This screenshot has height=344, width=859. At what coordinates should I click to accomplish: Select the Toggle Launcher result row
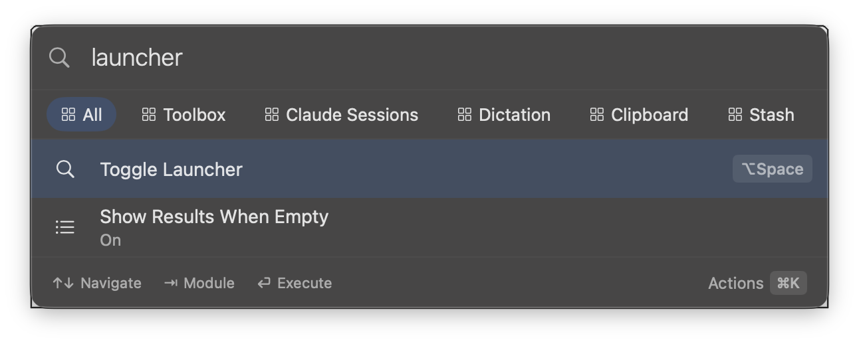pyautogui.click(x=399, y=169)
